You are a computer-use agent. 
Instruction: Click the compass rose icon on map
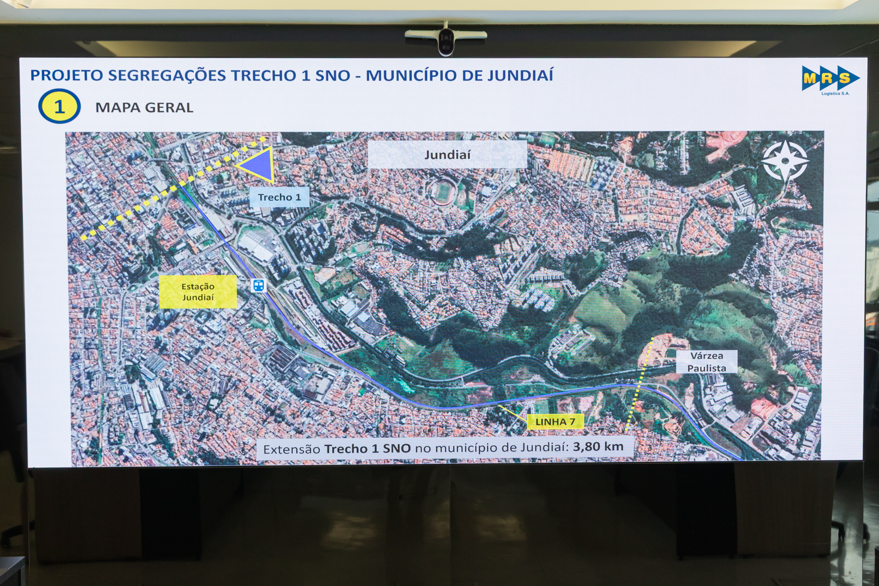coord(785,161)
